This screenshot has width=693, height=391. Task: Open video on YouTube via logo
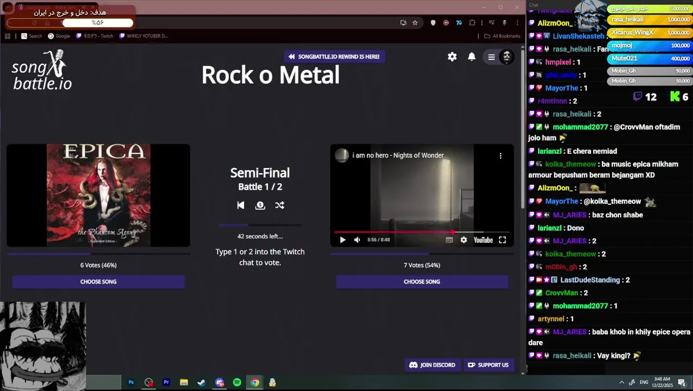(483, 239)
